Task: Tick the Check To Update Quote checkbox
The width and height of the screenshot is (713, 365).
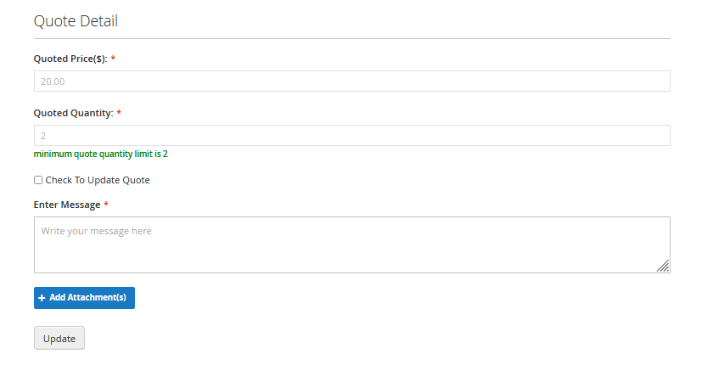Action: tap(37, 180)
